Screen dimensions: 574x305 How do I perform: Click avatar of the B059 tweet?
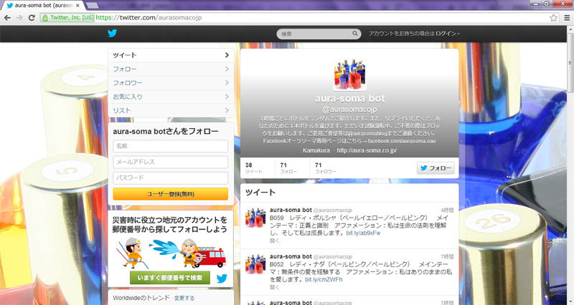pyautogui.click(x=255, y=218)
